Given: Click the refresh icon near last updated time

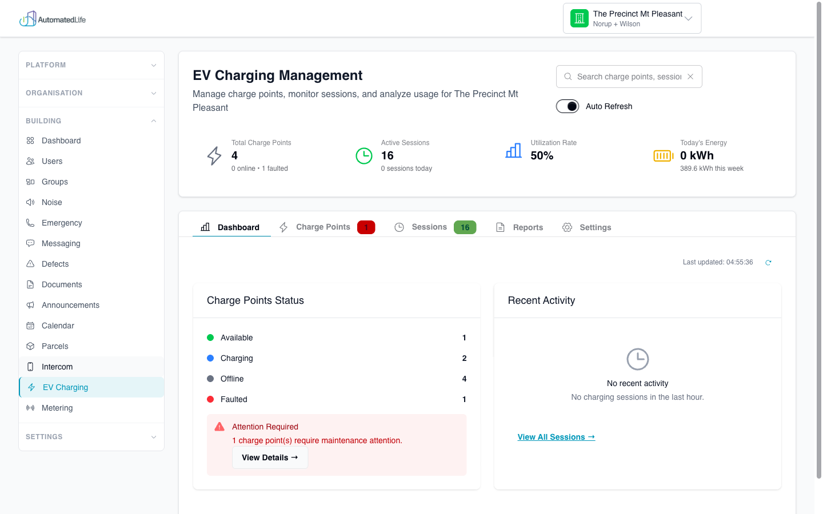Looking at the screenshot, I should 768,262.
